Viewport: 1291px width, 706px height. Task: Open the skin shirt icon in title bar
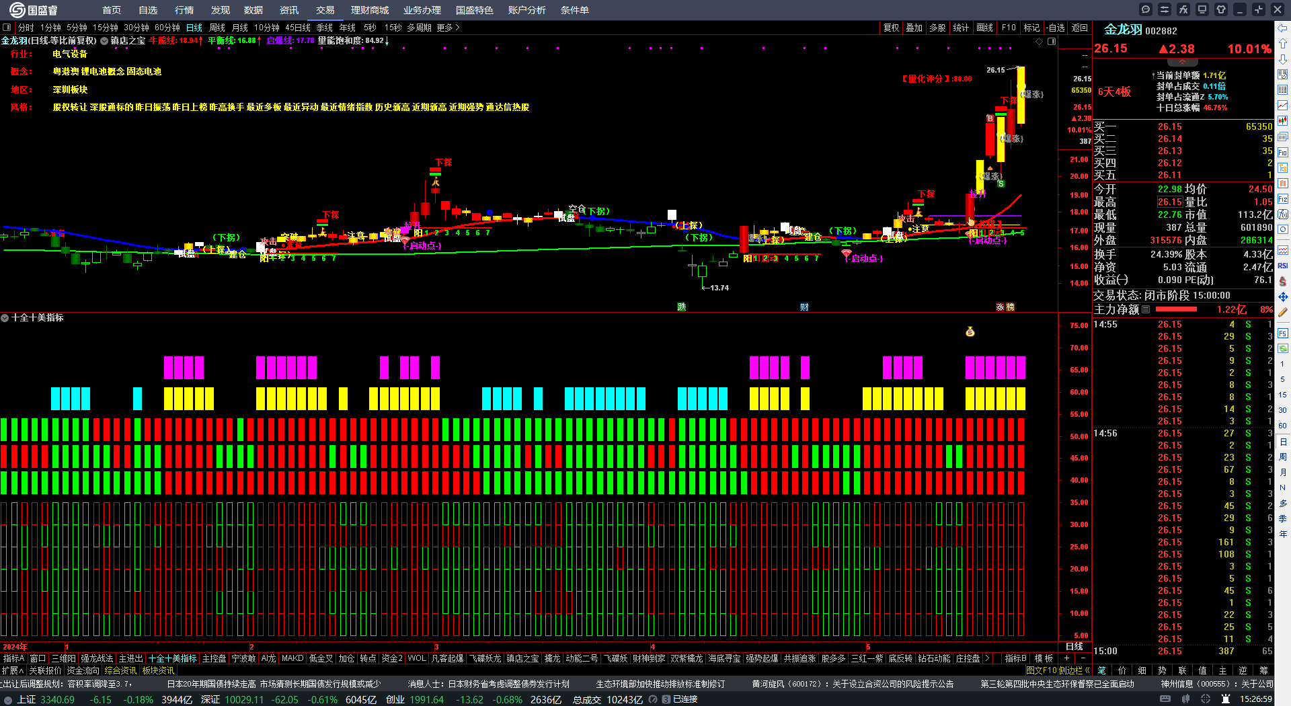tap(1221, 9)
